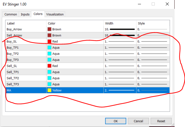Open the Sell_Arrow width 10 selector
This screenshot has width=185, height=127.
click(x=120, y=35)
